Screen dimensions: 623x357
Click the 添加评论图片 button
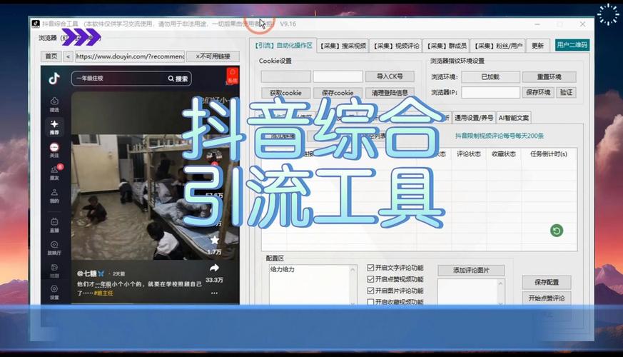click(471, 271)
